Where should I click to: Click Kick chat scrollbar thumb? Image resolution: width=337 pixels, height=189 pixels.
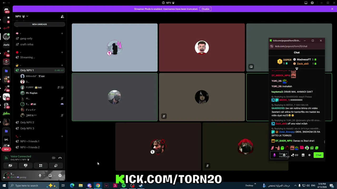point(324,142)
